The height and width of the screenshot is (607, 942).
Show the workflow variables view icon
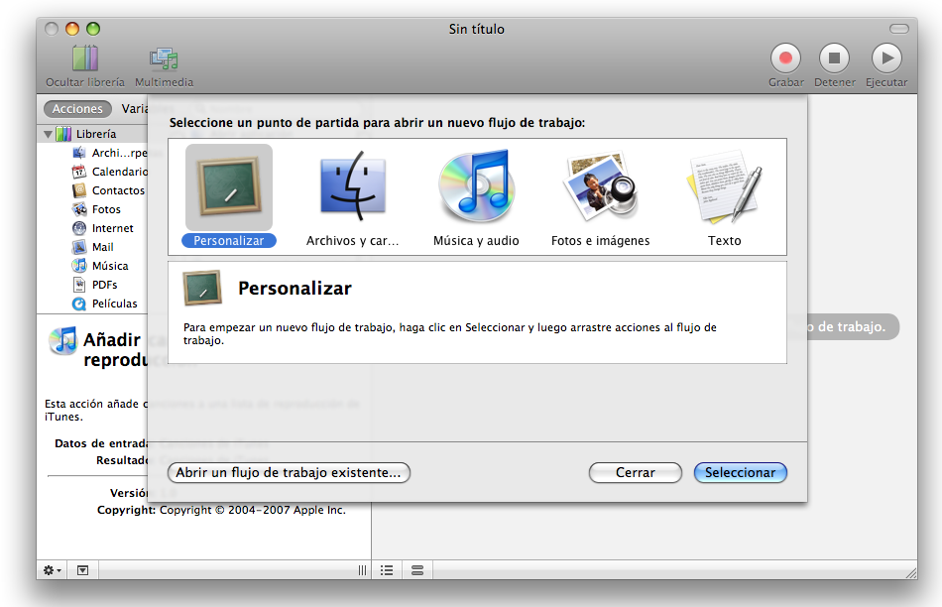416,570
